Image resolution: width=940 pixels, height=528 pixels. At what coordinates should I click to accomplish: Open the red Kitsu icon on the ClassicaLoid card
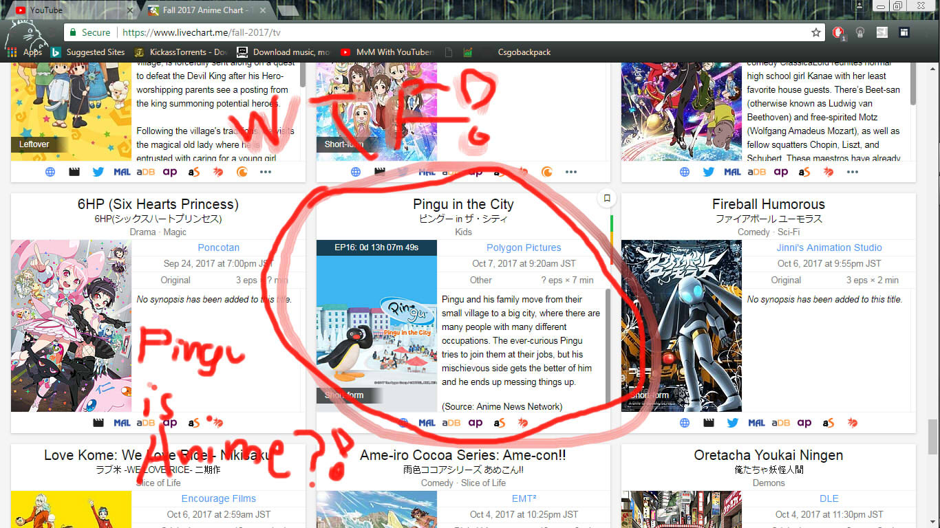pos(829,172)
